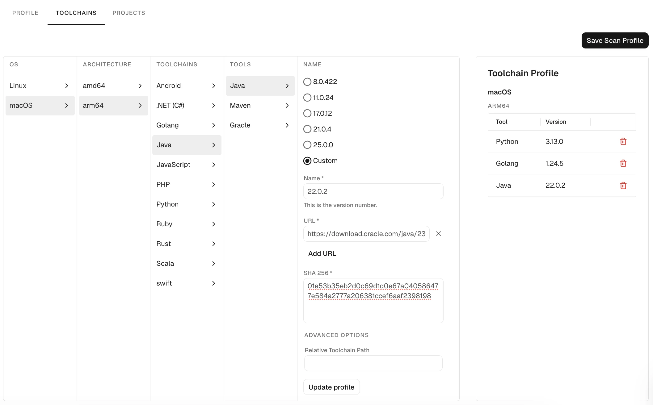Expand the Golang toolchain
Viewport: 653px width, 405px height.
[187, 125]
